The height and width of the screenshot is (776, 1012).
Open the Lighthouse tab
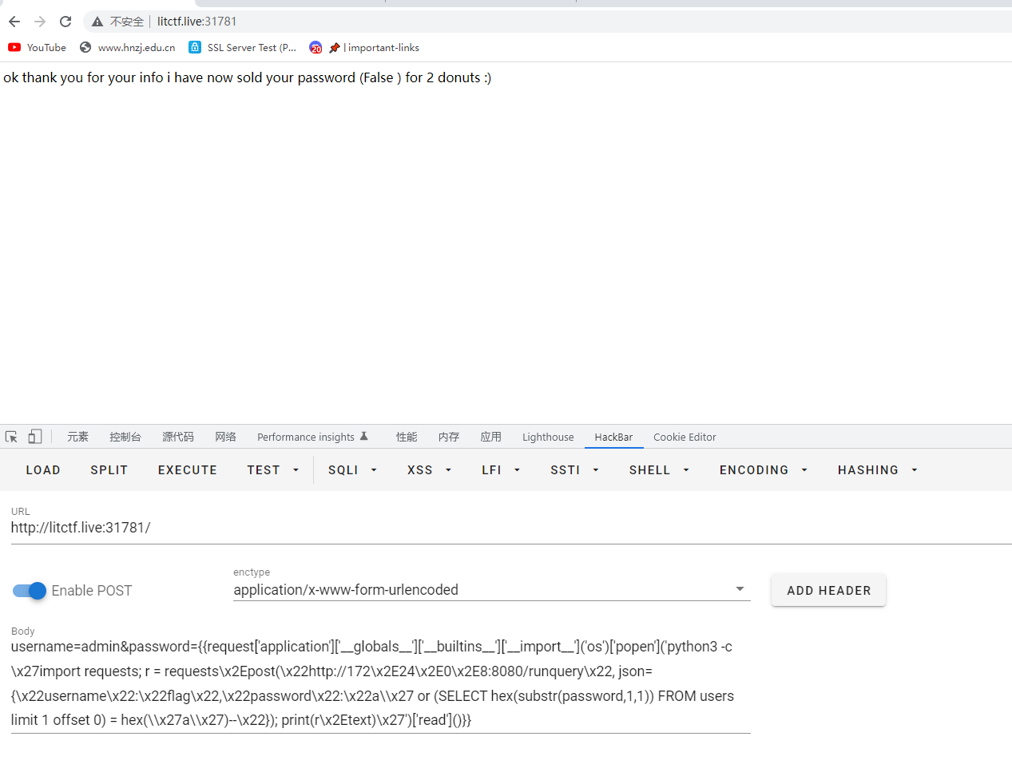tap(548, 437)
